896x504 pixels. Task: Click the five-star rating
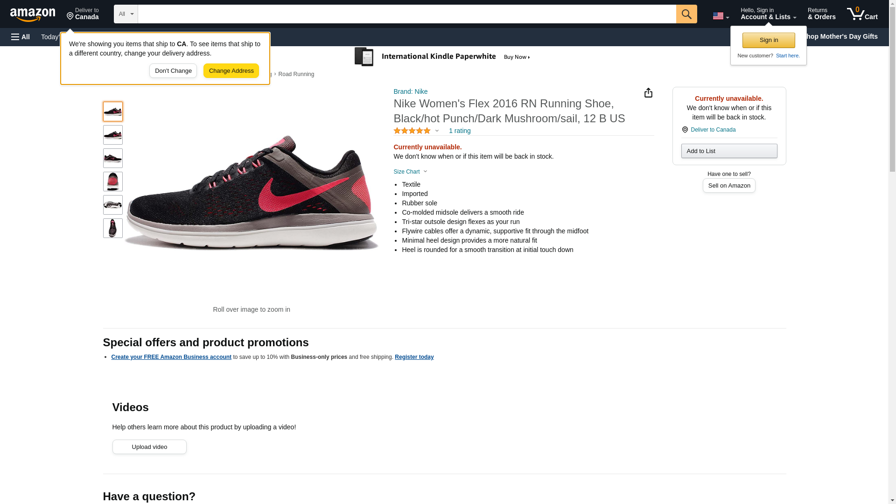click(412, 131)
